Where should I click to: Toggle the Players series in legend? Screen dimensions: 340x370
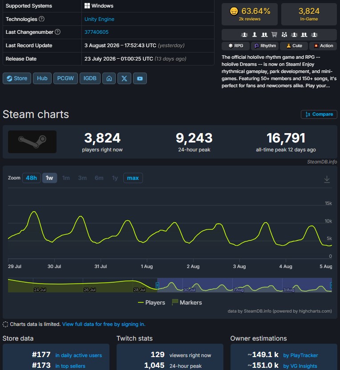click(x=151, y=302)
